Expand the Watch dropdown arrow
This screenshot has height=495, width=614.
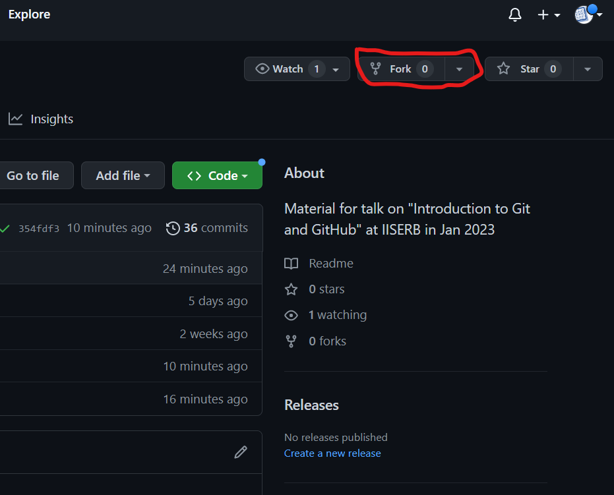click(x=336, y=69)
